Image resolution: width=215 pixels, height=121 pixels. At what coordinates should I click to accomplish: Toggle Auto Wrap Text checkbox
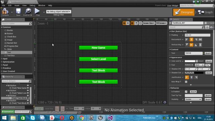tap(186, 82)
